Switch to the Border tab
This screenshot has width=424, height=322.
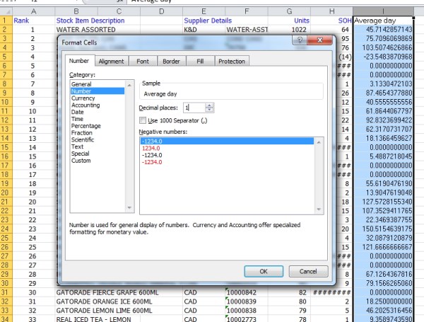171,61
